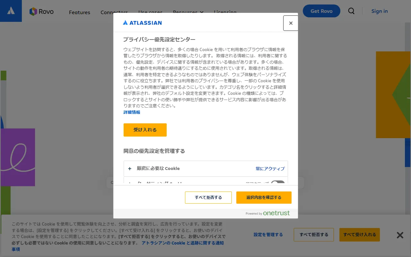Click 選択内容を確認する button
This screenshot has height=257, width=411.
pyautogui.click(x=264, y=197)
